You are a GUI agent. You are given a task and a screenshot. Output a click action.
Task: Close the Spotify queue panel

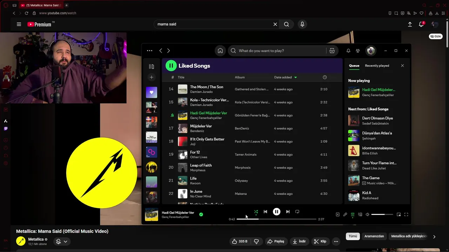click(402, 66)
